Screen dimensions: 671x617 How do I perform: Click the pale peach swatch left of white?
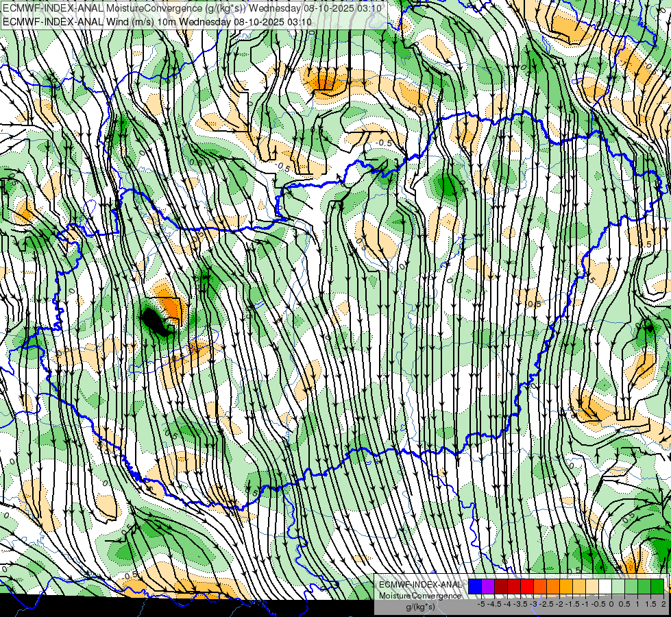pos(591,586)
